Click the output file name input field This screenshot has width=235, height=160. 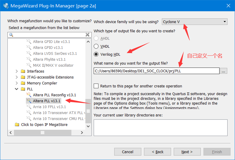tap(156, 71)
